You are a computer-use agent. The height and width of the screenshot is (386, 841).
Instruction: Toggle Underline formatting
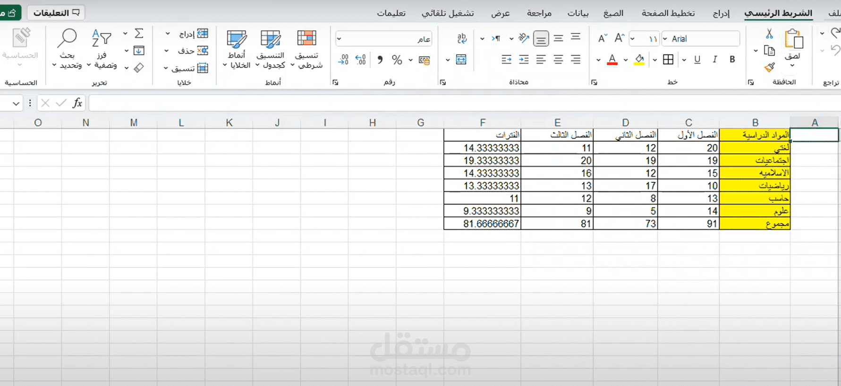click(697, 60)
